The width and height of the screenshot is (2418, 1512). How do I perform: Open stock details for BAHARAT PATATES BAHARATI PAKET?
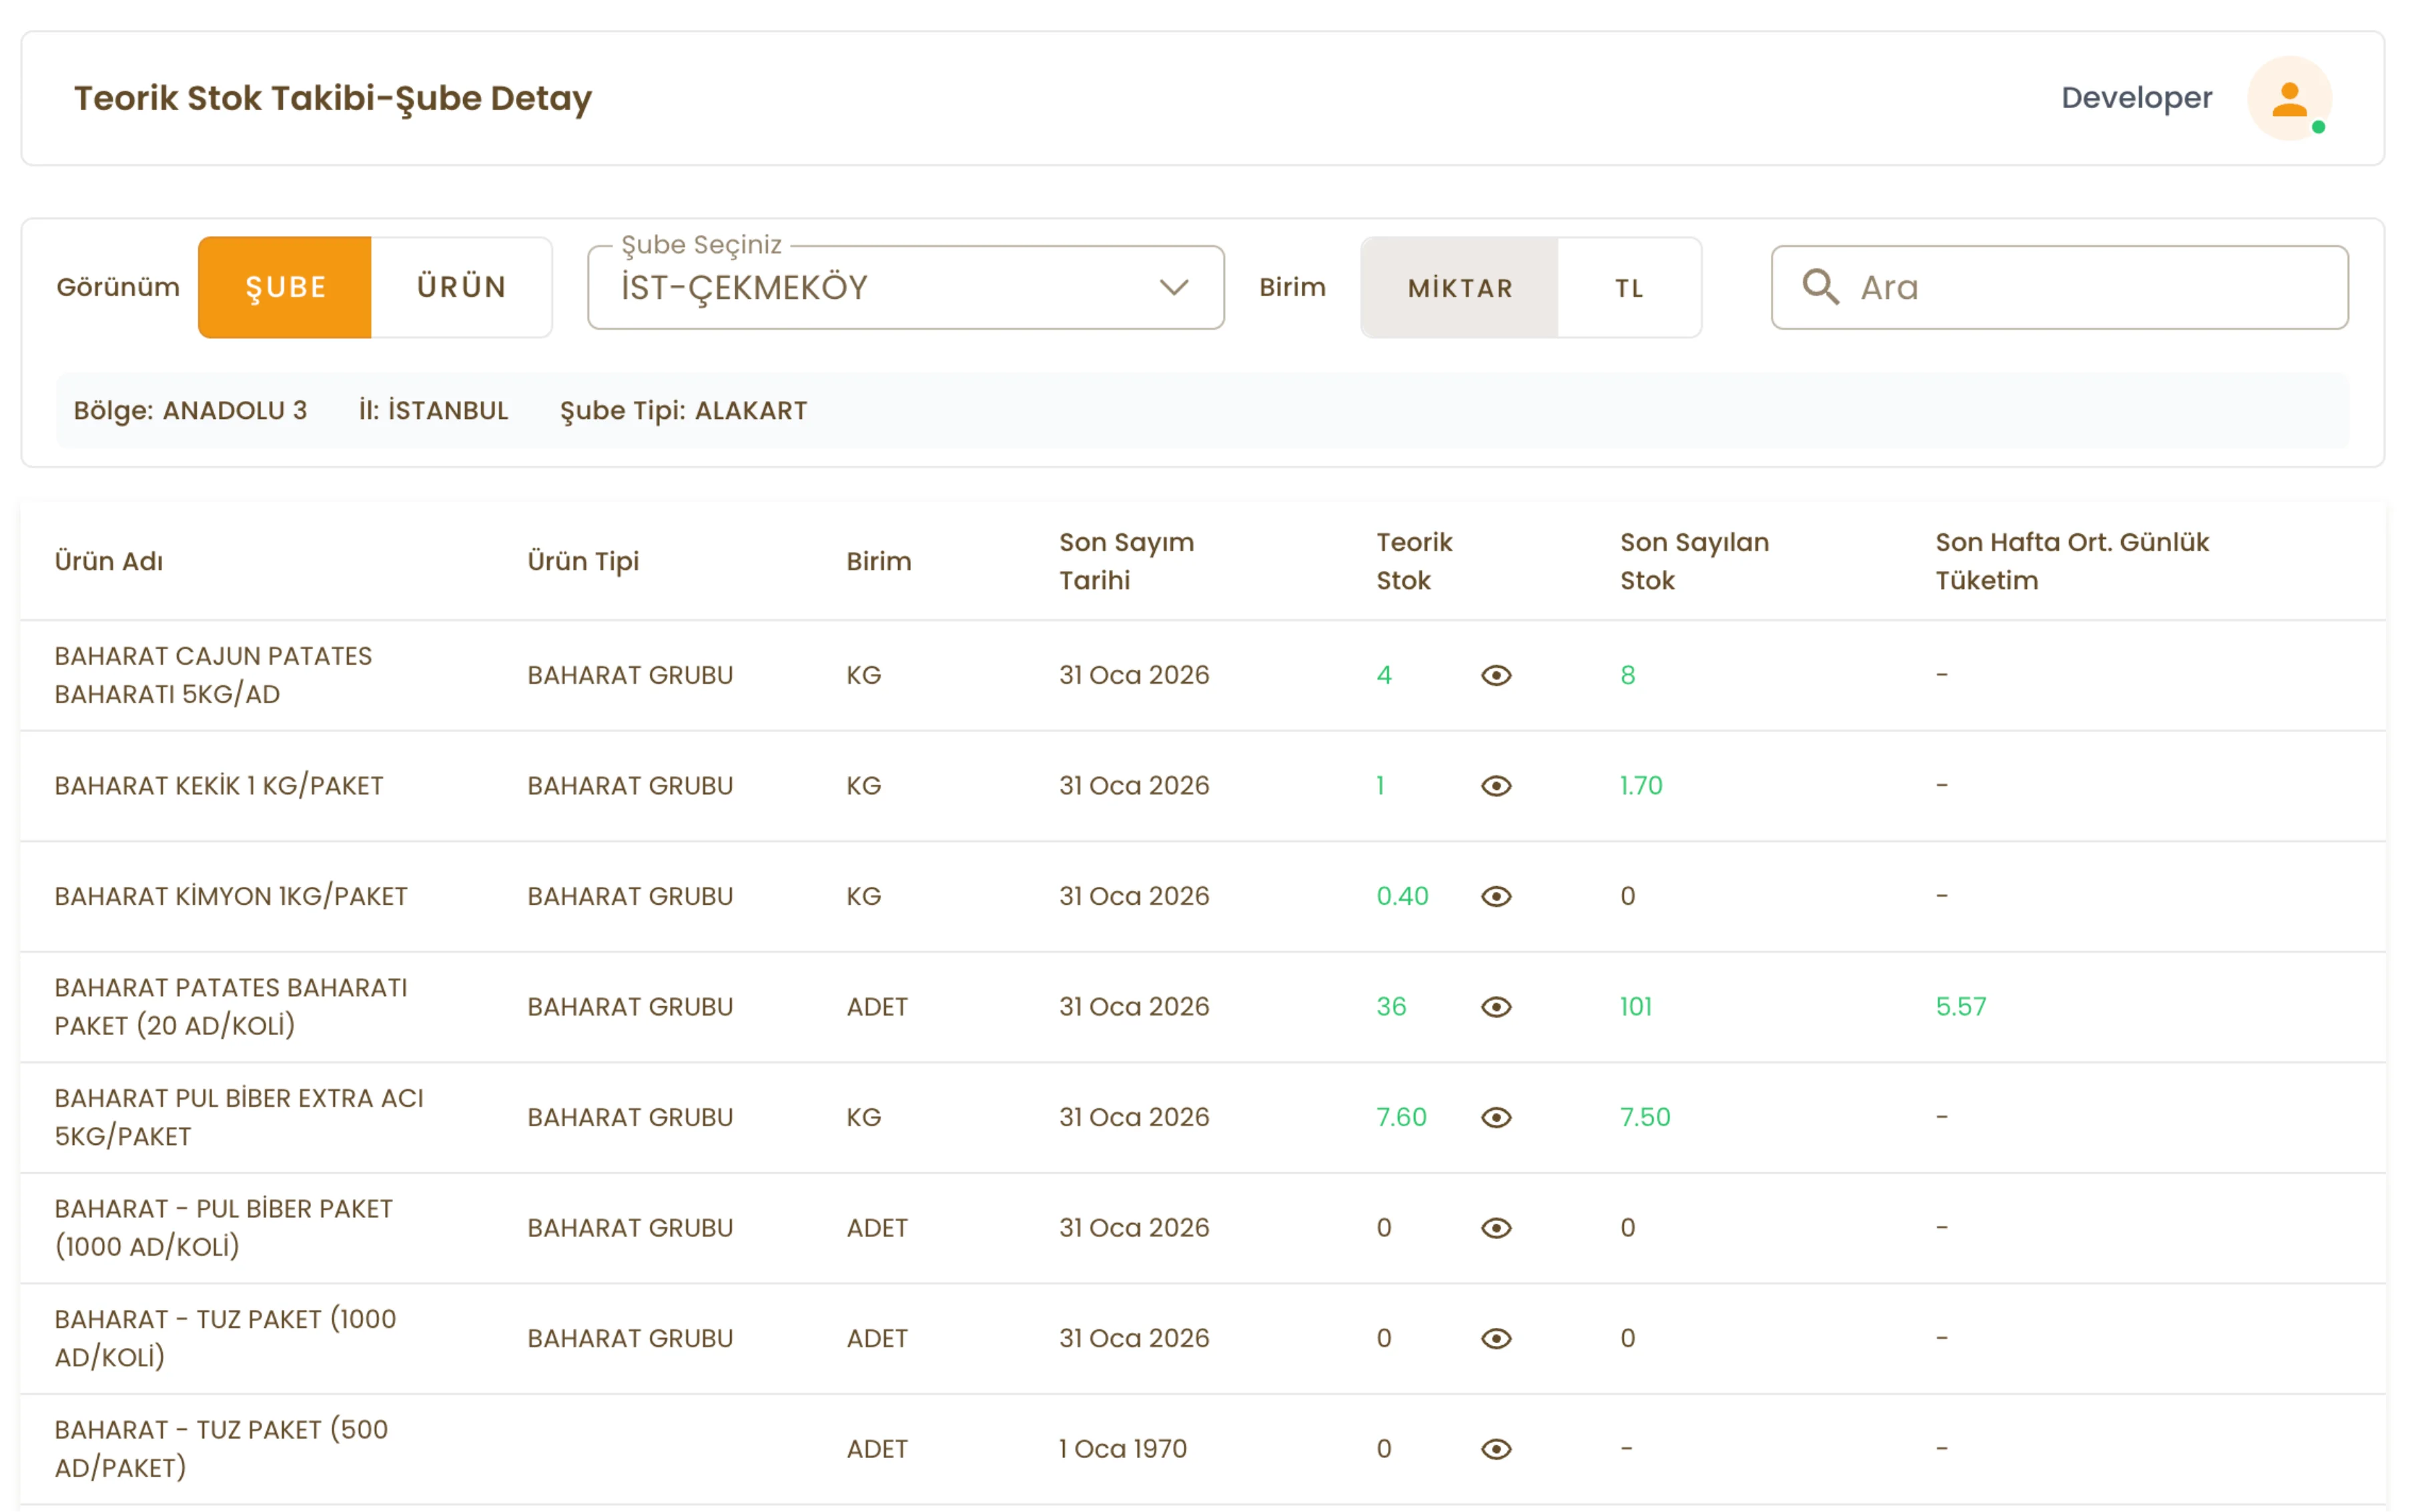click(1495, 1007)
